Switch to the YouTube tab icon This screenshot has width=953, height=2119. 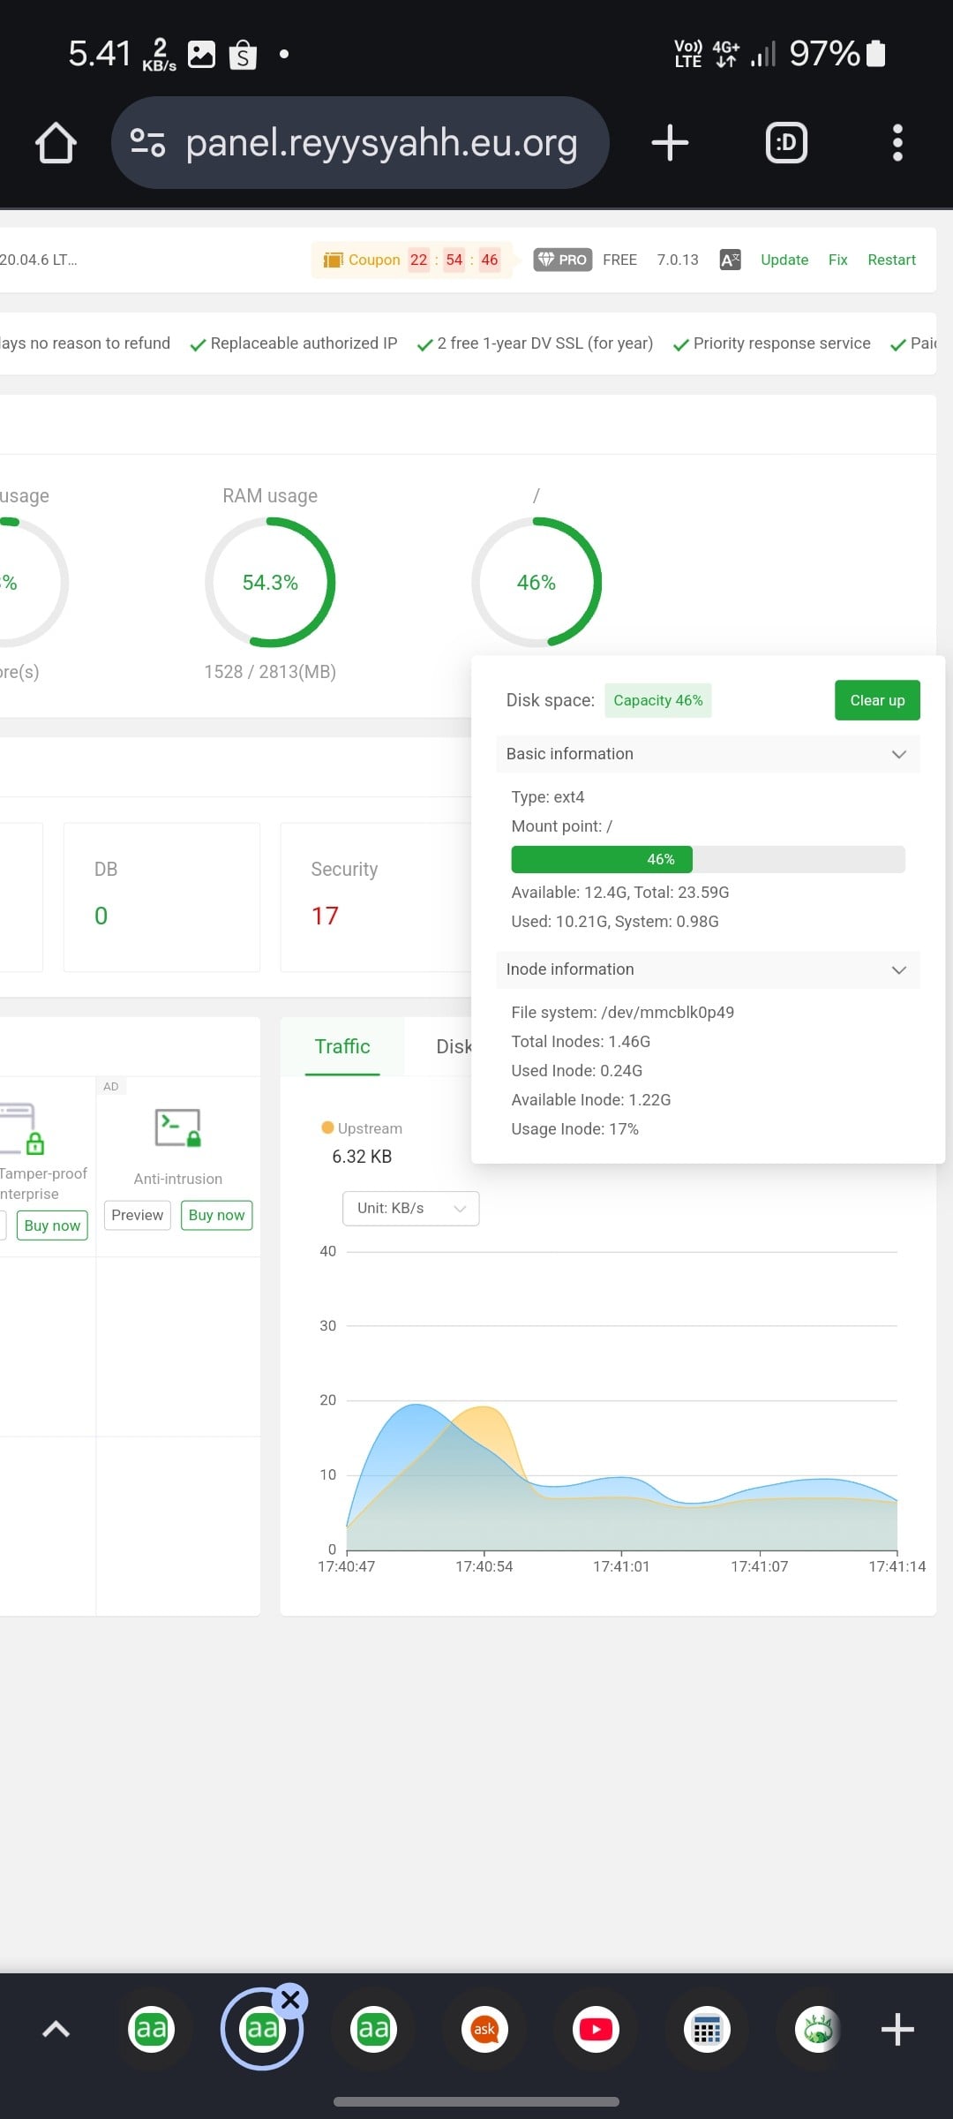click(596, 2030)
